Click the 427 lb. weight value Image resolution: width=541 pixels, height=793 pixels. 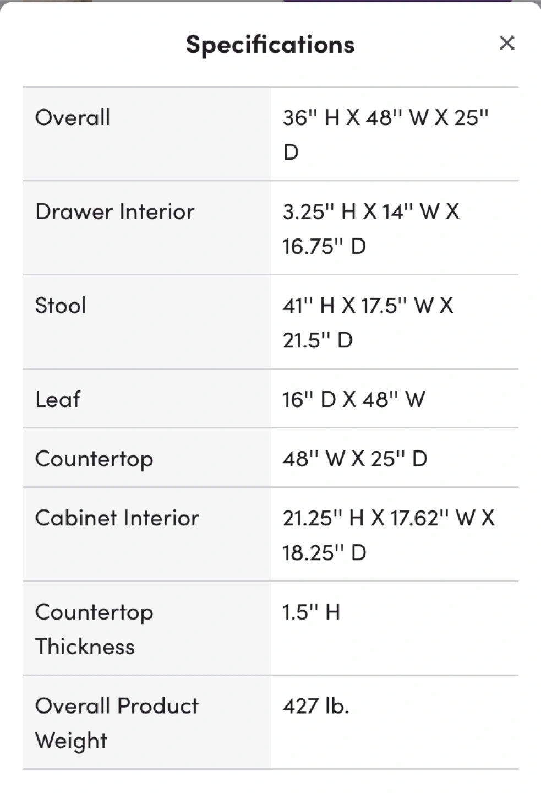pyautogui.click(x=316, y=706)
